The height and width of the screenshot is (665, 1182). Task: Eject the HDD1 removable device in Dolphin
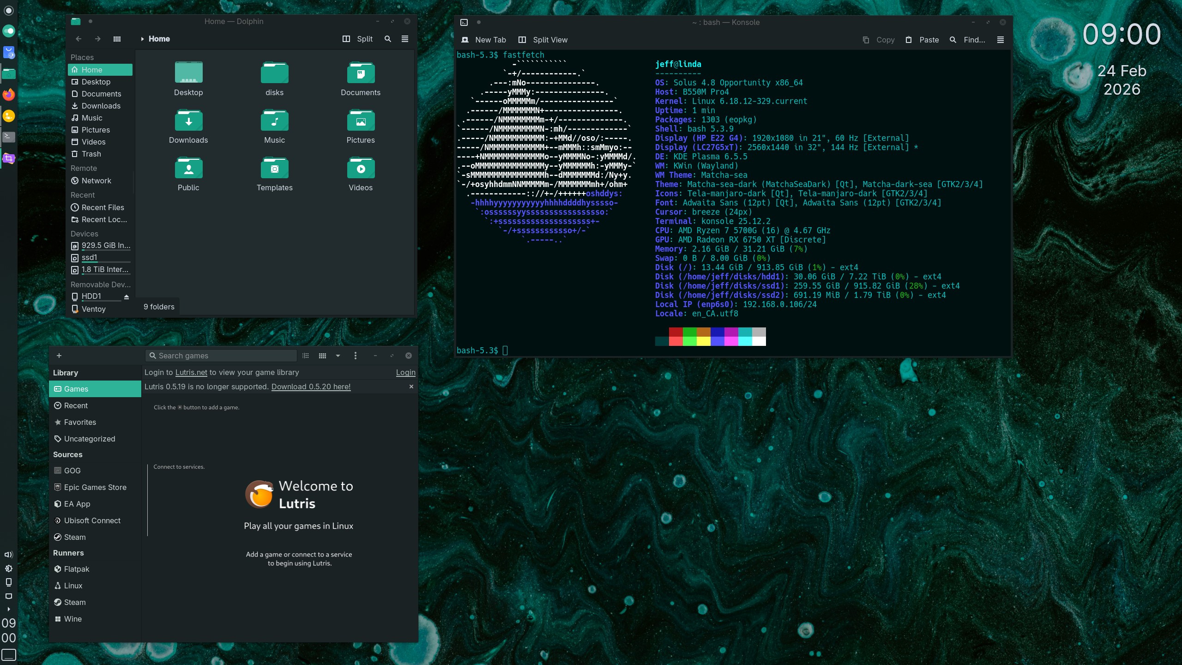tap(127, 297)
